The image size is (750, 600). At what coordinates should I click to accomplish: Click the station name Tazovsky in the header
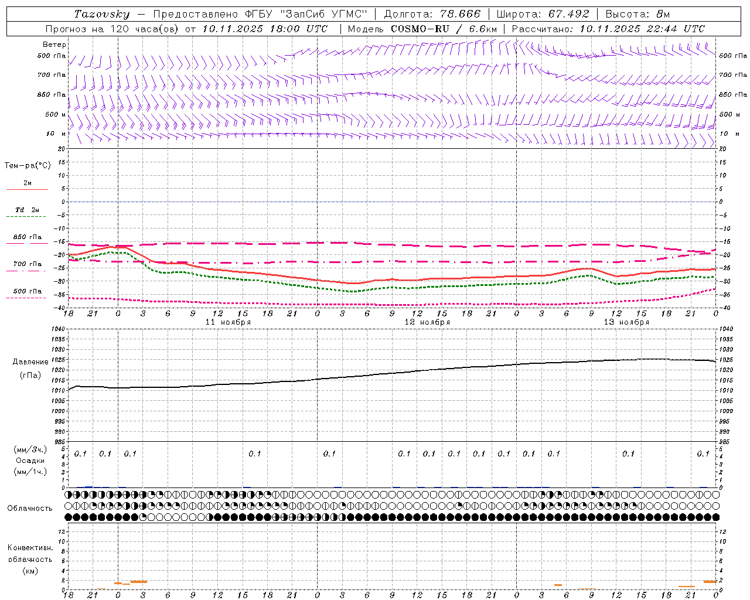102,14
